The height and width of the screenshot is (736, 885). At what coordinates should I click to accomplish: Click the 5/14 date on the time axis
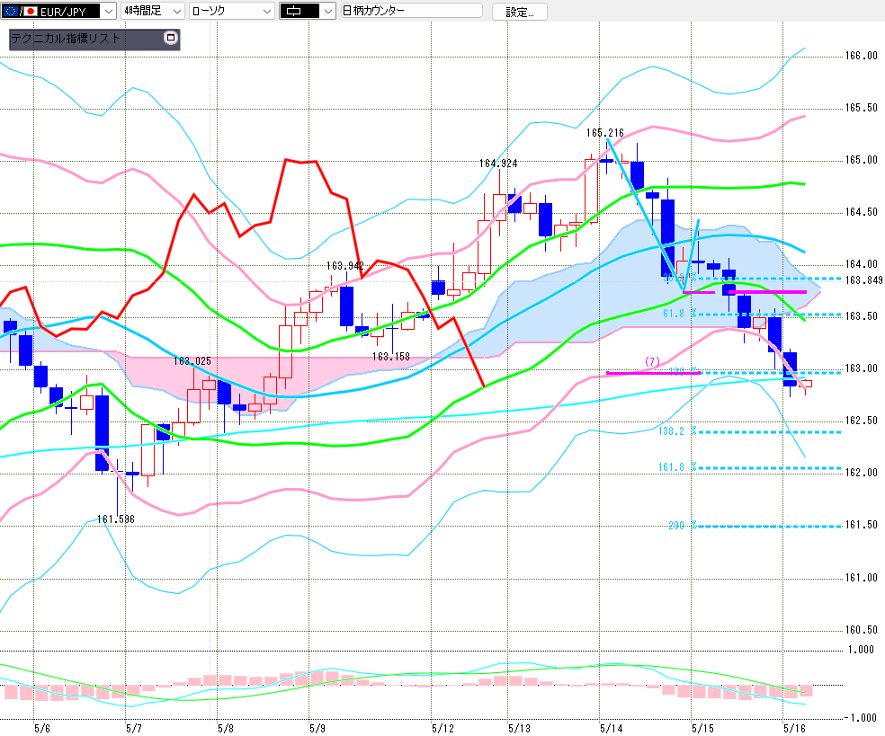pos(612,728)
